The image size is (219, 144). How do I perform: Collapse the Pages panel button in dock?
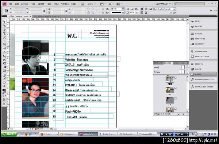pyautogui.click(x=203, y=74)
